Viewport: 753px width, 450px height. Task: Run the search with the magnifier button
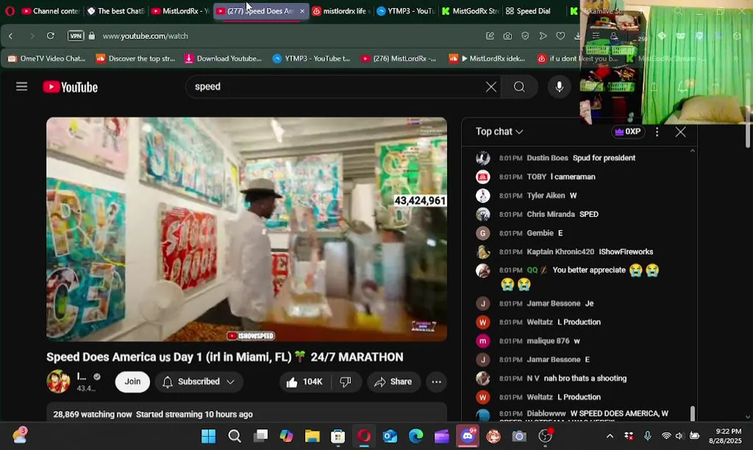pyautogui.click(x=519, y=87)
